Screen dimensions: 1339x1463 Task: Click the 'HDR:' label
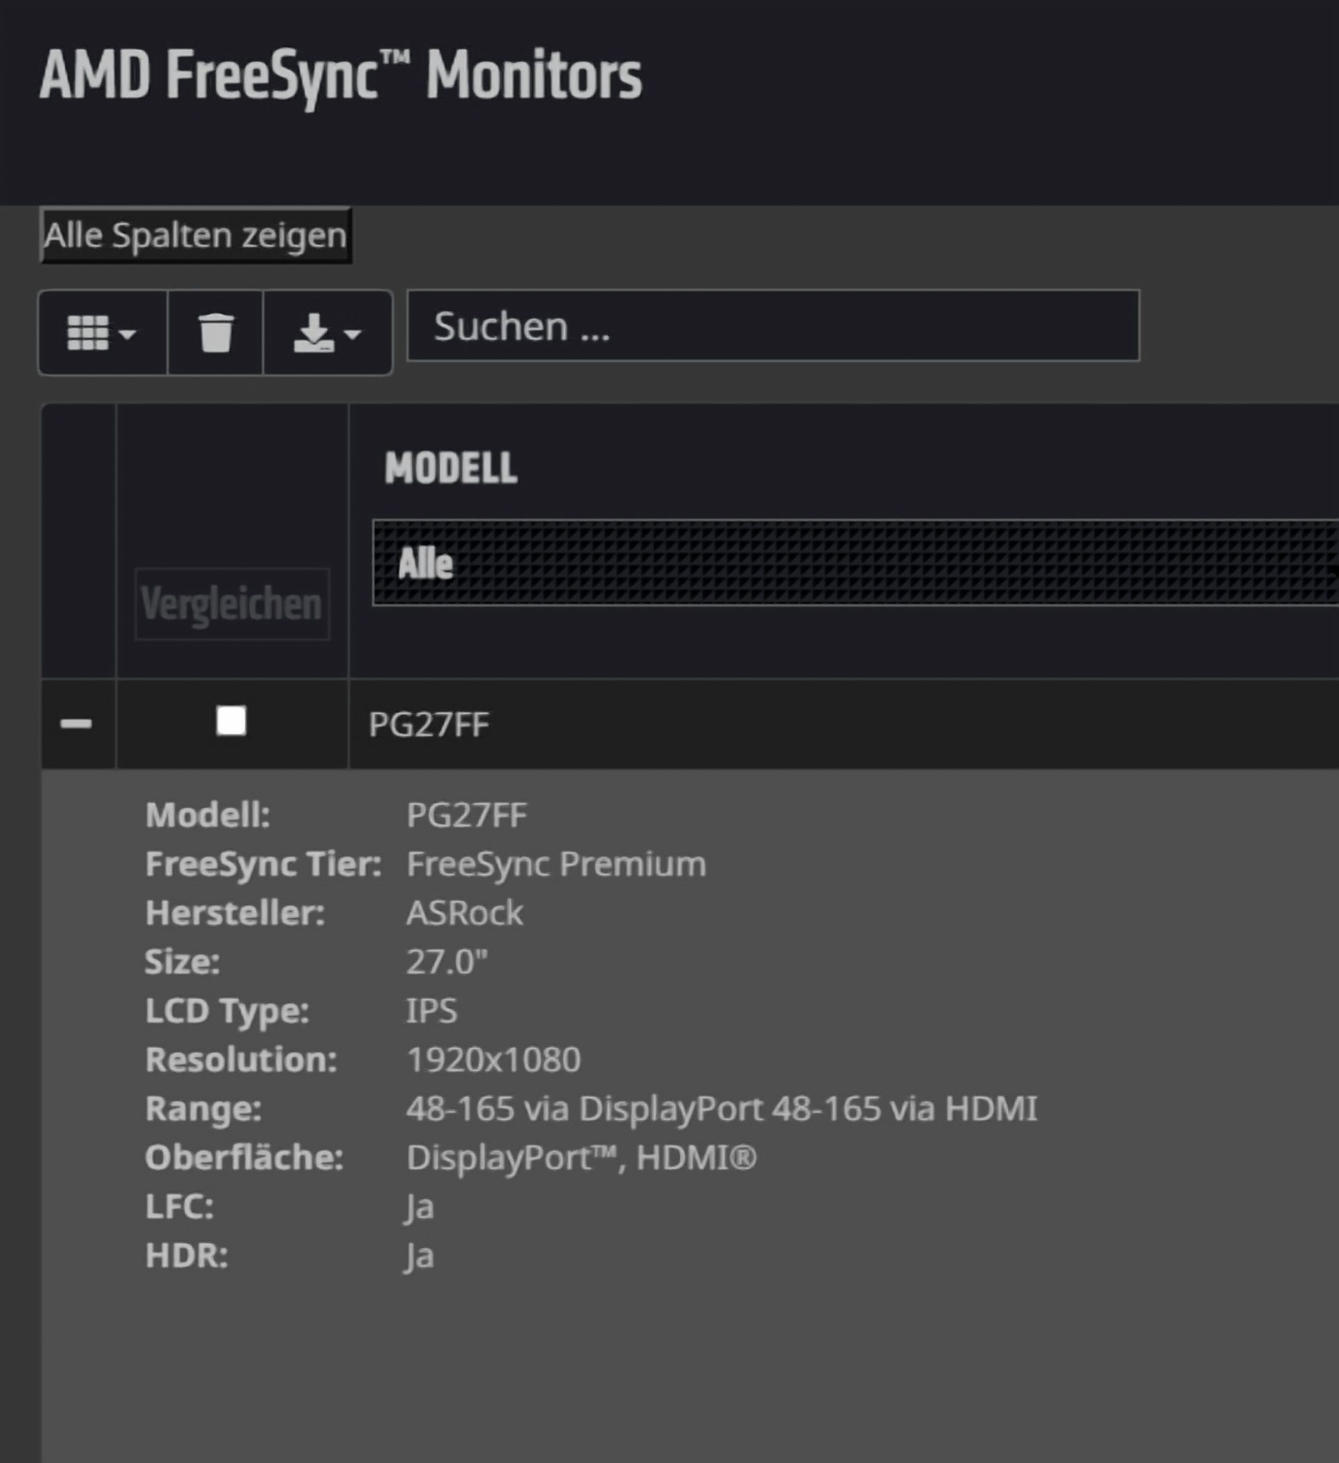pyautogui.click(x=187, y=1255)
